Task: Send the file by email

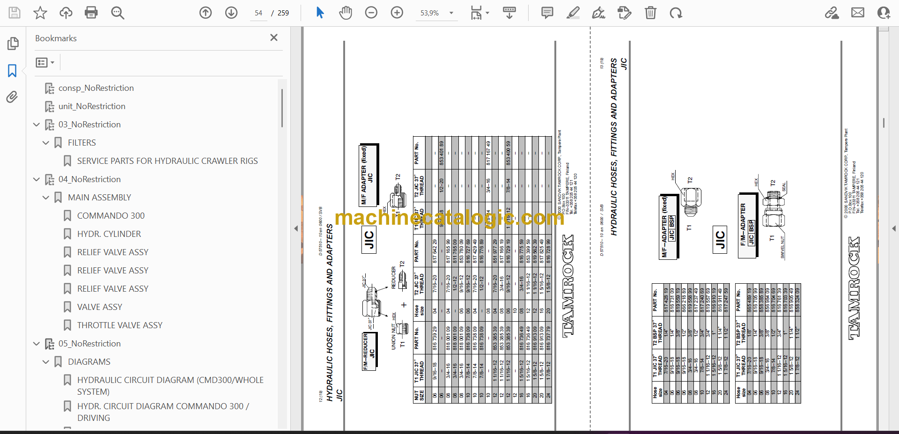Action: [858, 13]
